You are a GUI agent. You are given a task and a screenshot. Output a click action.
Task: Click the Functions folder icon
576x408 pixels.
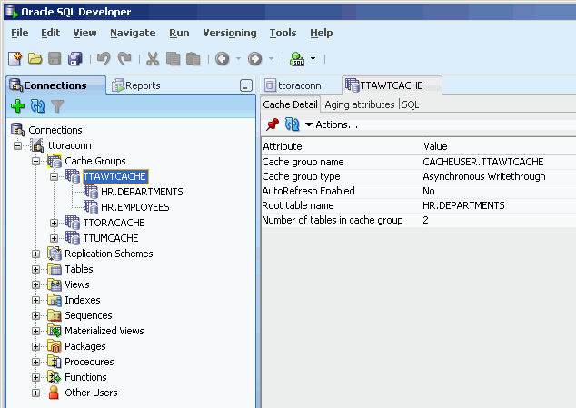[55, 377]
